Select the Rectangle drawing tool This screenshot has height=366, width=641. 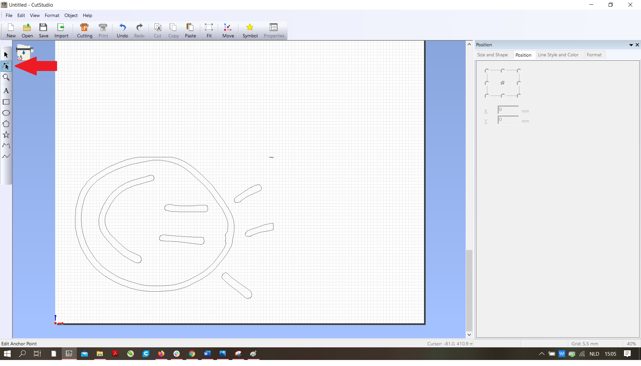coord(6,102)
